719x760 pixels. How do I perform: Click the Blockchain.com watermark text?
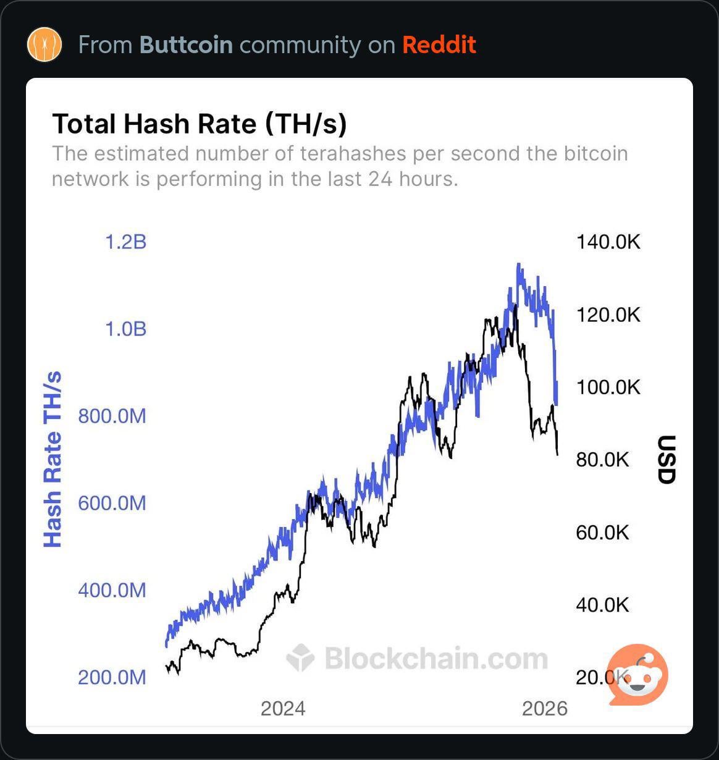coord(436,658)
